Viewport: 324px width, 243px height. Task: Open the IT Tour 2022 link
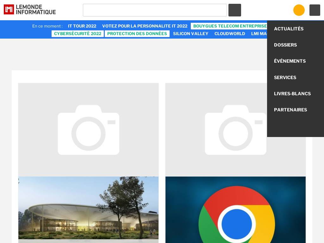click(82, 26)
